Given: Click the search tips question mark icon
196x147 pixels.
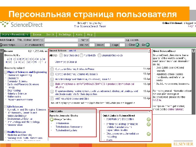Looking at the screenshot, I should coord(1,45).
